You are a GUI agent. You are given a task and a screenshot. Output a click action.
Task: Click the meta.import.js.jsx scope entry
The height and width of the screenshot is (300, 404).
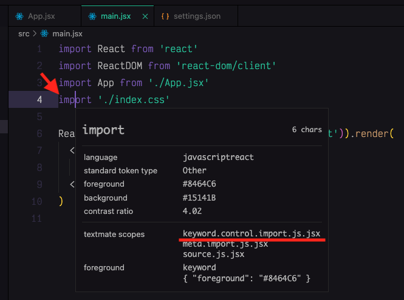225,244
